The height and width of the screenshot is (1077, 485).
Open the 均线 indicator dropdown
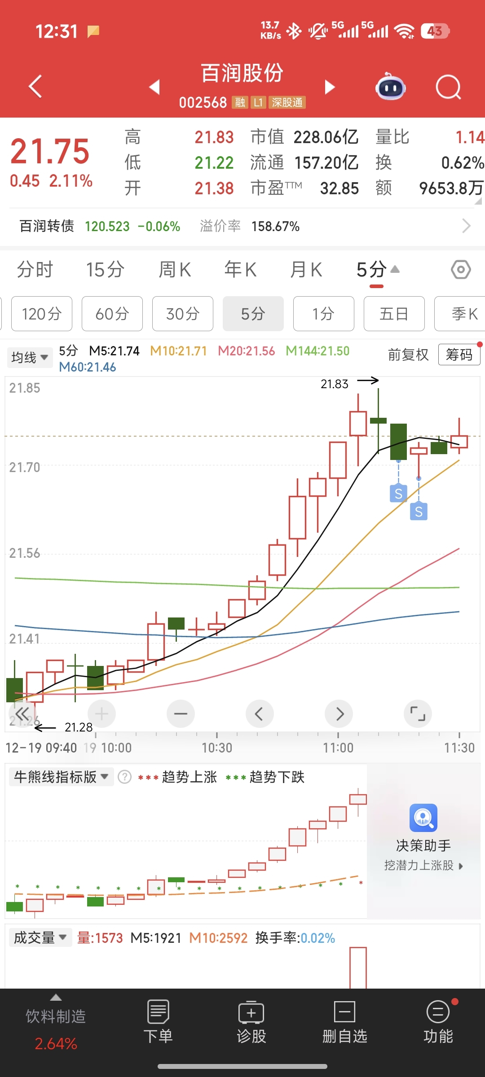click(x=30, y=358)
